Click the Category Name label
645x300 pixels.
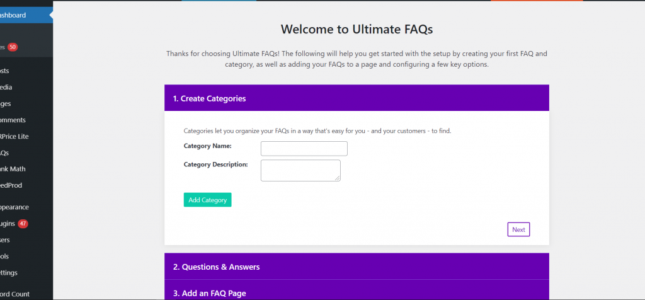(x=208, y=146)
